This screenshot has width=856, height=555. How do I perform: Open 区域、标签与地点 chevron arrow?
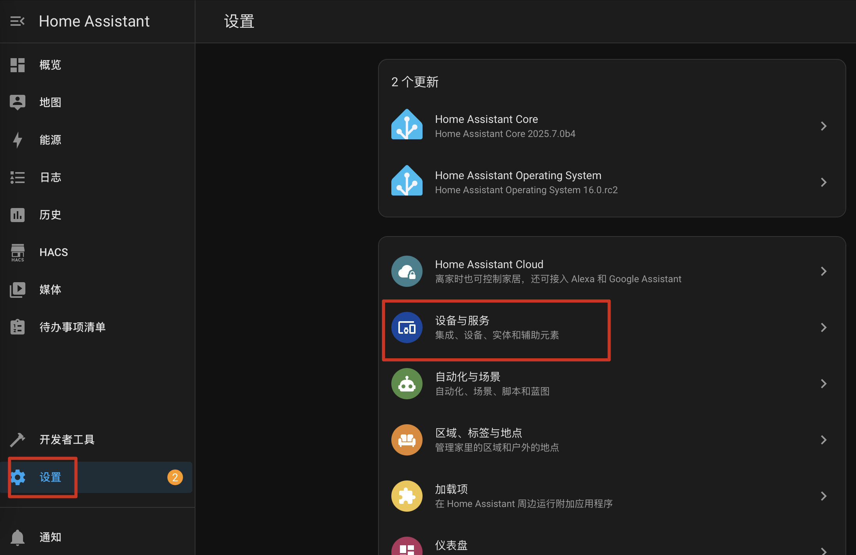[824, 440]
